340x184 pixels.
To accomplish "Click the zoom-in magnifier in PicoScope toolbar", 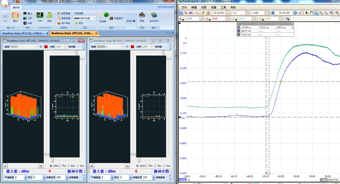I will tap(321, 13).
